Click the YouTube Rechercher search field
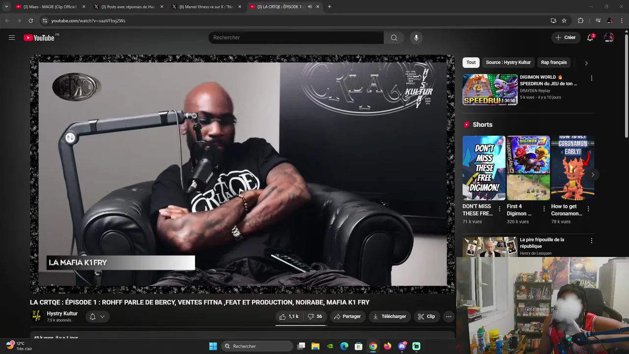 296,38
